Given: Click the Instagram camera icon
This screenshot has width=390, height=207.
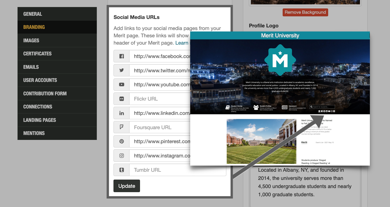Looking at the screenshot, I should pyautogui.click(x=122, y=156).
